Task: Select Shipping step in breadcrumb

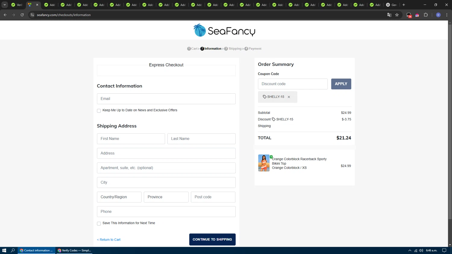Action: pyautogui.click(x=233, y=48)
